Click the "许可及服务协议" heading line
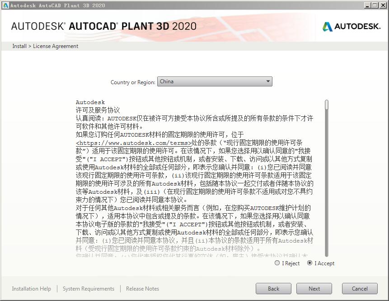This screenshot has height=301, width=389. (98, 110)
